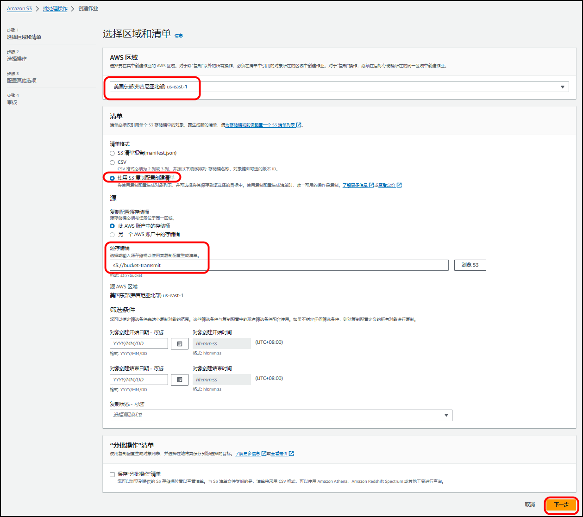Choose 另一个 AWS 账户中的存储桶
The image size is (583, 517).
tap(112, 235)
